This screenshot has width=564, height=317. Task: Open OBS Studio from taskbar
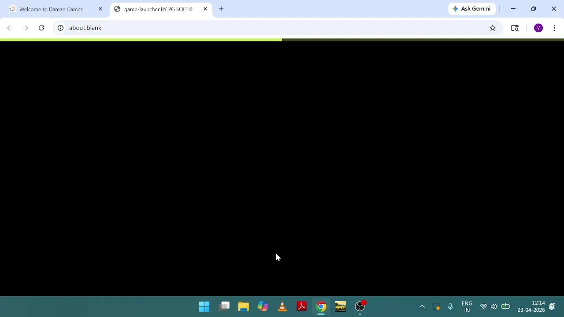pyautogui.click(x=360, y=306)
